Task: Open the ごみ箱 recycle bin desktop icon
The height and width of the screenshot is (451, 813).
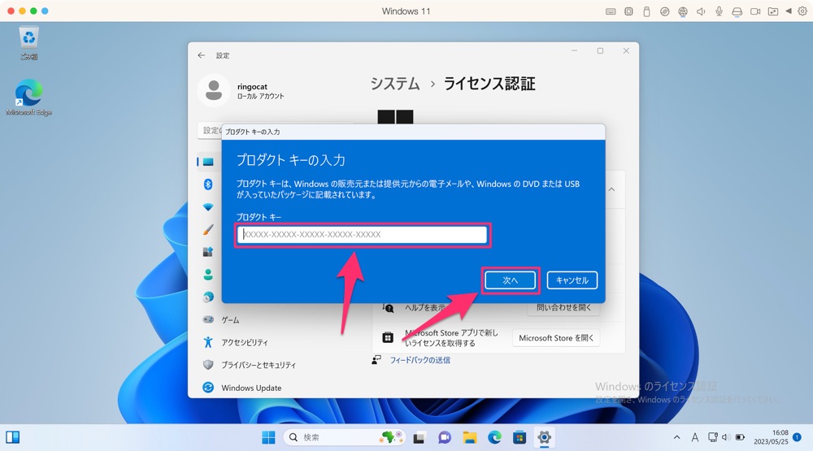Action: [28, 44]
